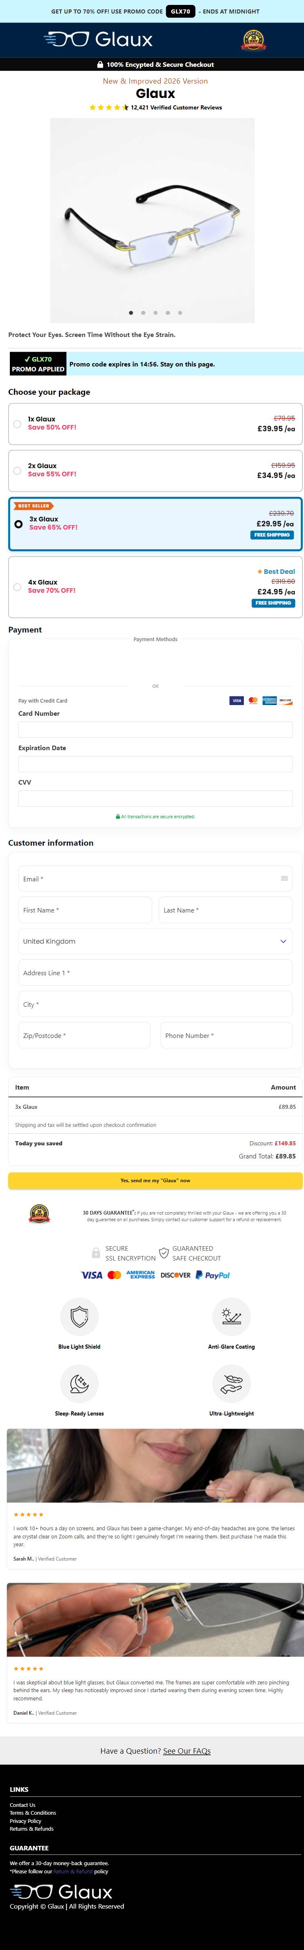Click the American Express logo near PayPal

click(141, 1276)
